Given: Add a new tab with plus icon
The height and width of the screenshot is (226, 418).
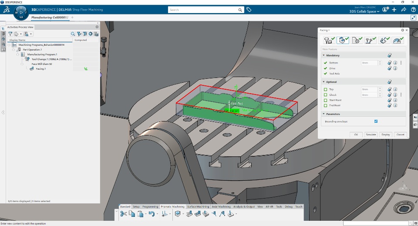Looking at the screenshot, I should (x=72, y=17).
